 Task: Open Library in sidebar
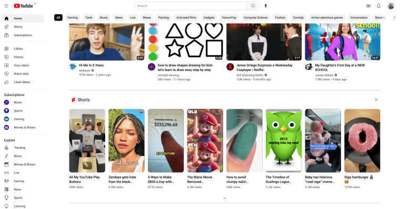pos(23,49)
